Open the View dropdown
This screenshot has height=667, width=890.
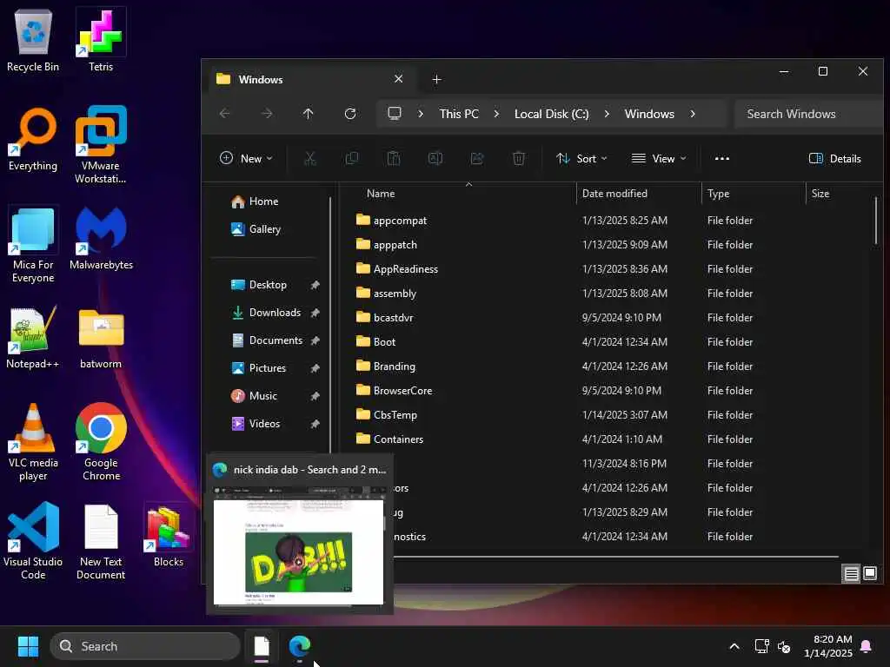pyautogui.click(x=659, y=159)
